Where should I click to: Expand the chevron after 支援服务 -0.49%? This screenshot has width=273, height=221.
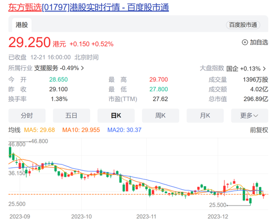click(82, 68)
